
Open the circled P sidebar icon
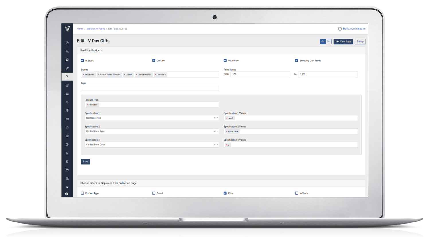tap(67, 43)
